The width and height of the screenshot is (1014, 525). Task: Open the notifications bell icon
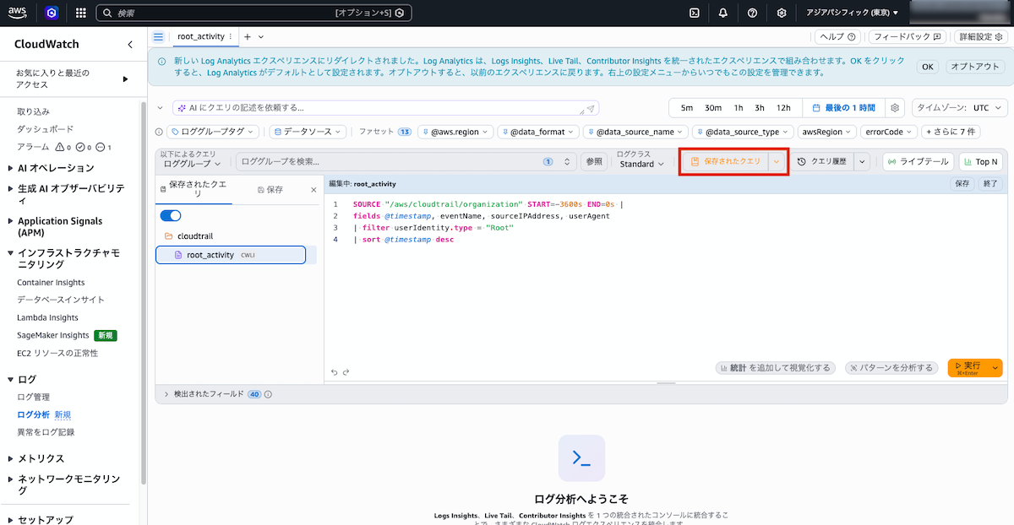pyautogui.click(x=723, y=13)
